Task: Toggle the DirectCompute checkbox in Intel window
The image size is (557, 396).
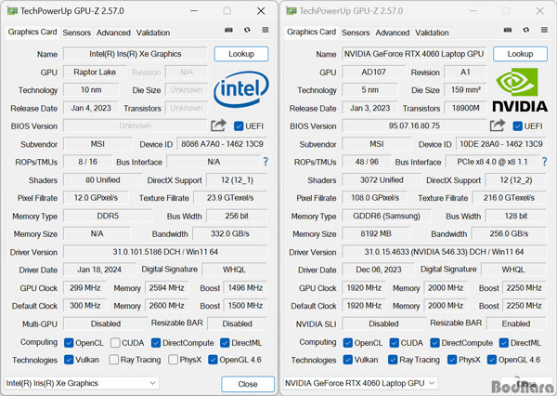Action: [x=156, y=343]
